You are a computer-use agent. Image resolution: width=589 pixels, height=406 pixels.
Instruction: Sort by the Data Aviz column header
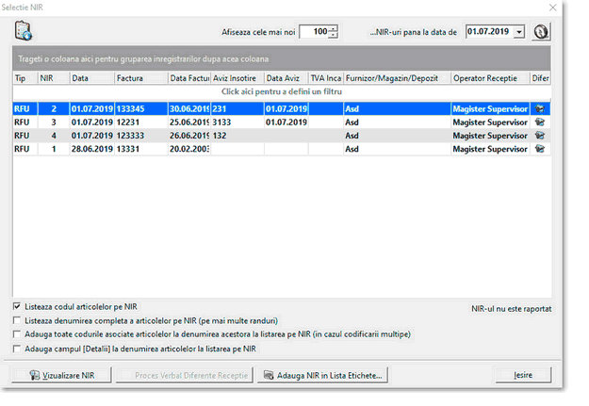[x=286, y=78]
